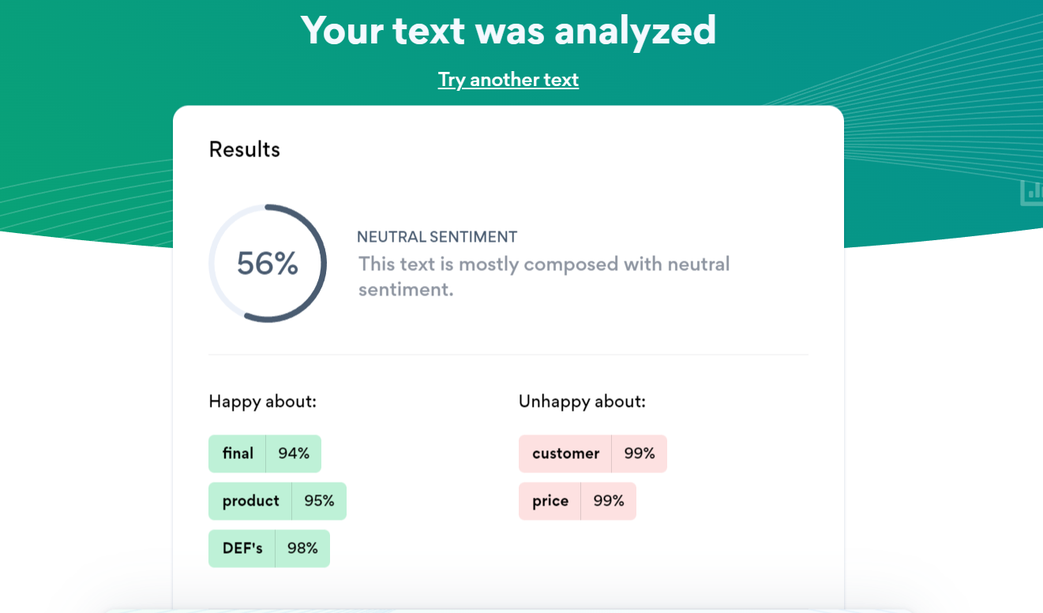Click the 'Your text was analyzed' heading
This screenshot has height=613, width=1043.
[x=508, y=31]
